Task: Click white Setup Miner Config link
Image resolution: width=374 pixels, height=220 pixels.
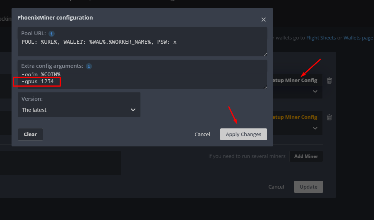Action: (x=295, y=80)
